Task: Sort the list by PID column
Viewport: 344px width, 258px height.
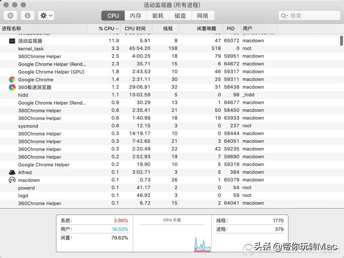Action: click(x=230, y=28)
